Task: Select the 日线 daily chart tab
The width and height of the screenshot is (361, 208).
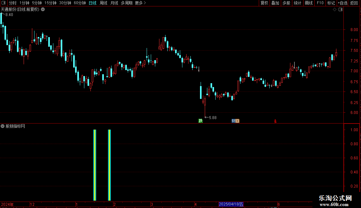Action: pos(93,3)
